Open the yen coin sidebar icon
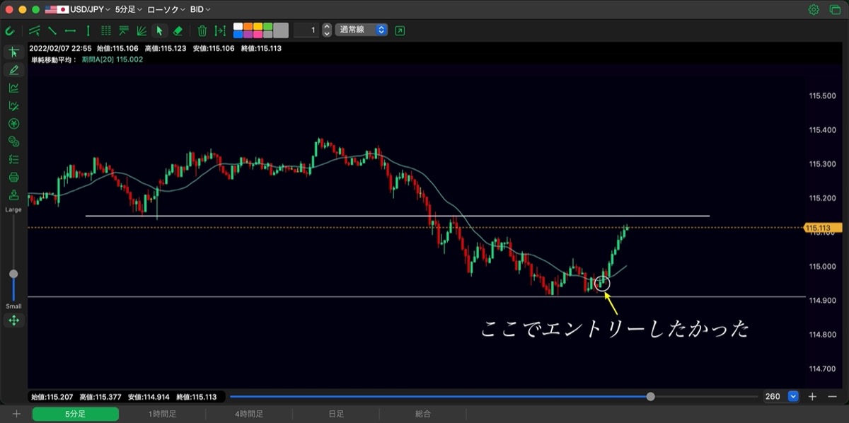The image size is (849, 423). (13, 124)
